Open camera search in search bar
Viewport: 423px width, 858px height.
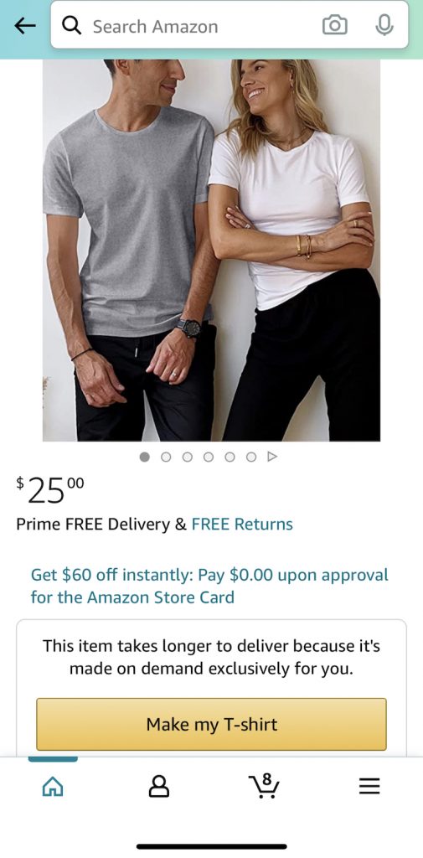335,25
